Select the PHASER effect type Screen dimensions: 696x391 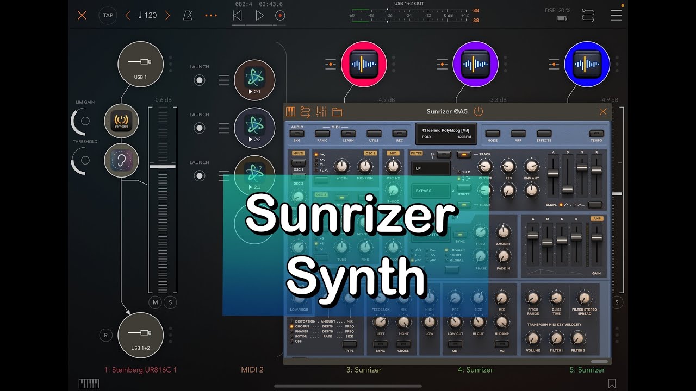[x=299, y=331]
